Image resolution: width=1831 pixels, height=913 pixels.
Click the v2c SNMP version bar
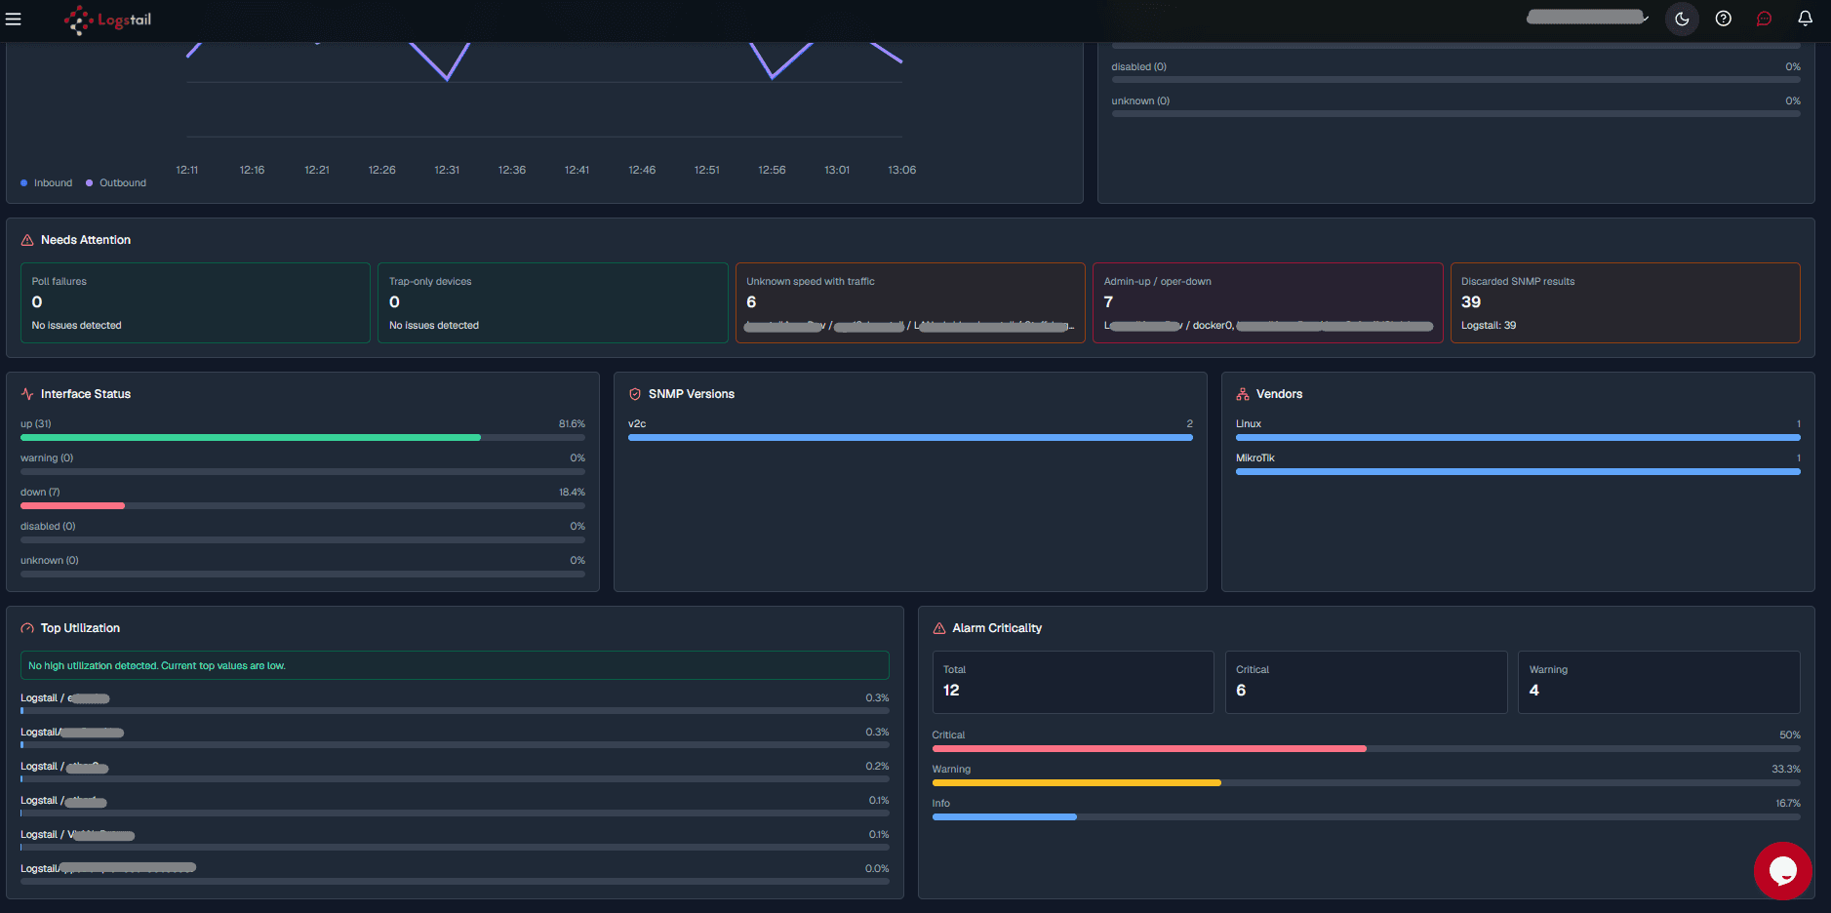(910, 438)
